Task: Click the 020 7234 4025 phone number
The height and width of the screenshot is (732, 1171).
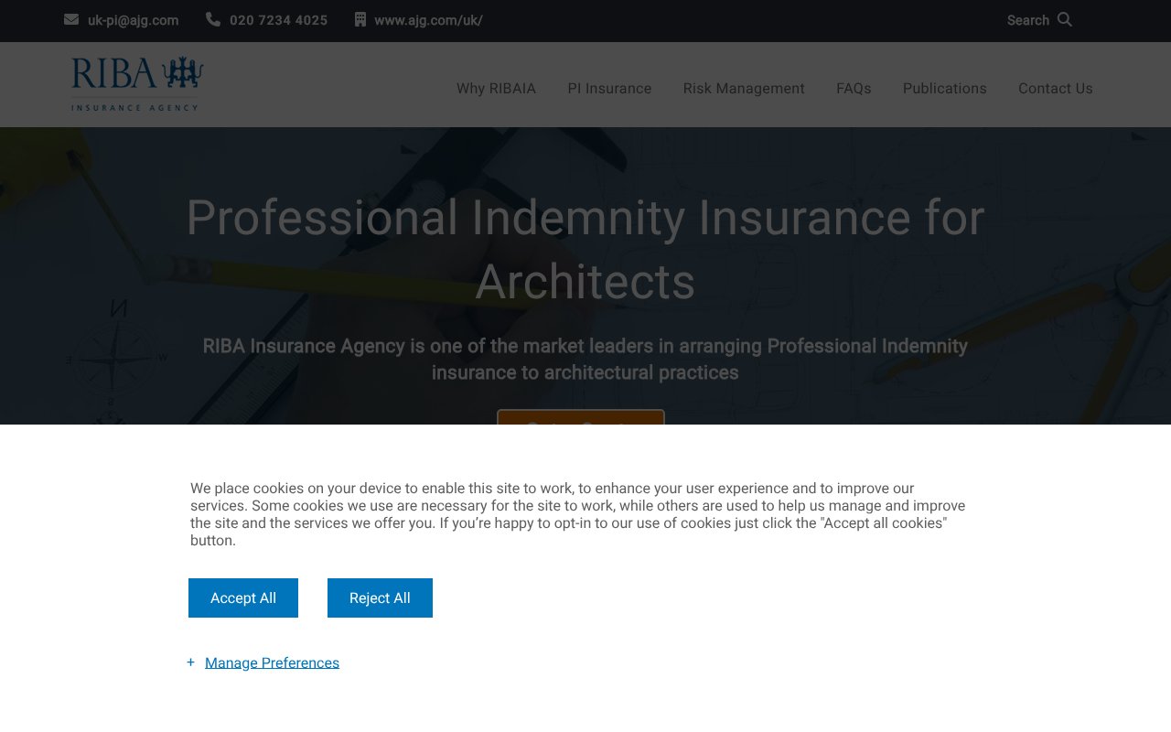Action: pyautogui.click(x=278, y=19)
